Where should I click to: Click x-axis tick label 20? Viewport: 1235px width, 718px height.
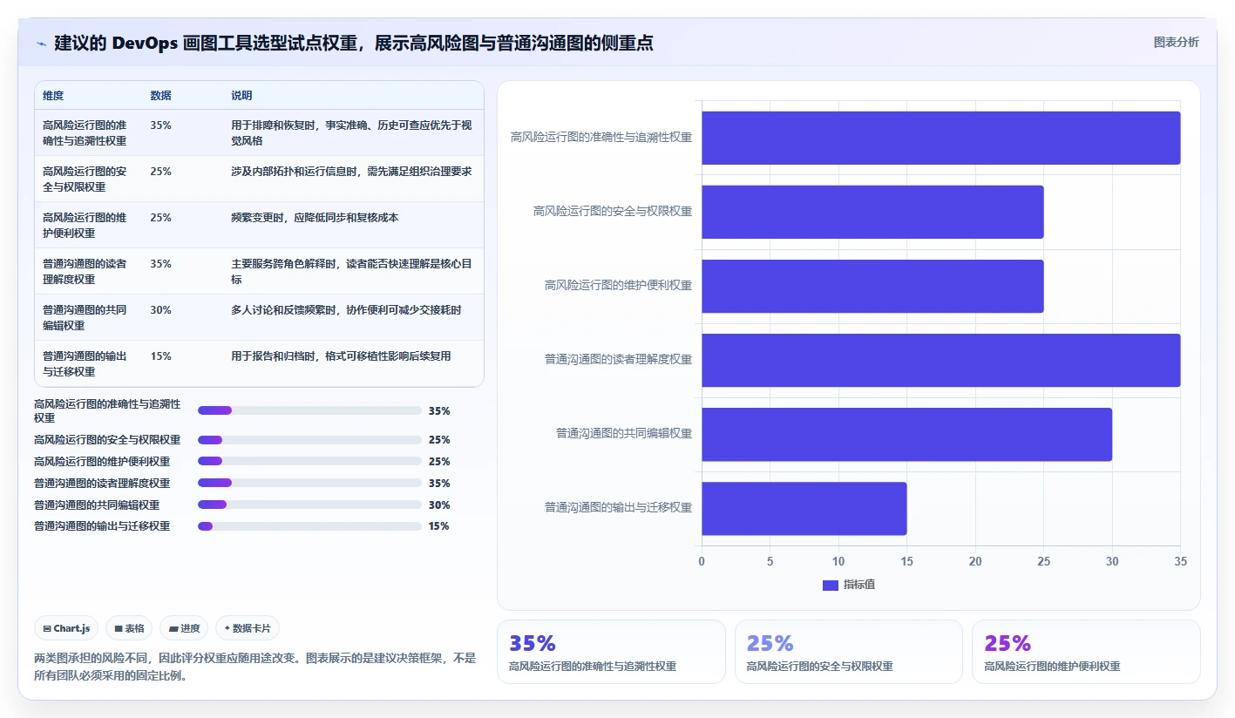pyautogui.click(x=975, y=562)
